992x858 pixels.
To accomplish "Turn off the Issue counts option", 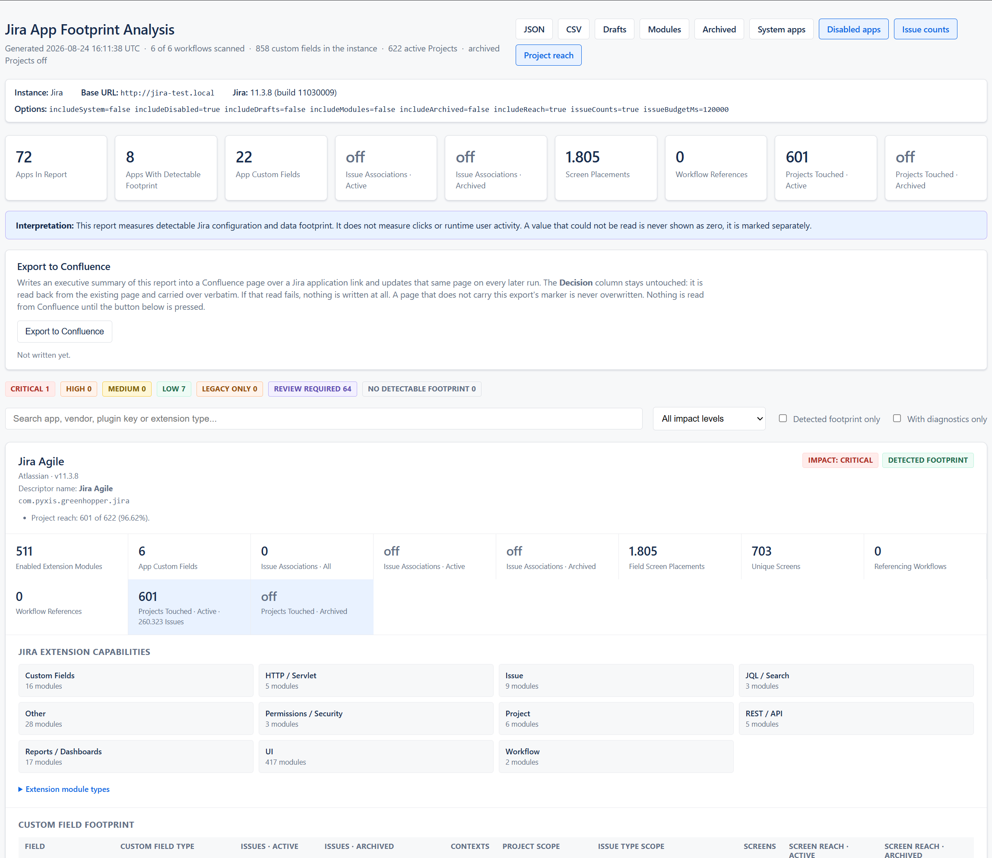I will [x=925, y=29].
